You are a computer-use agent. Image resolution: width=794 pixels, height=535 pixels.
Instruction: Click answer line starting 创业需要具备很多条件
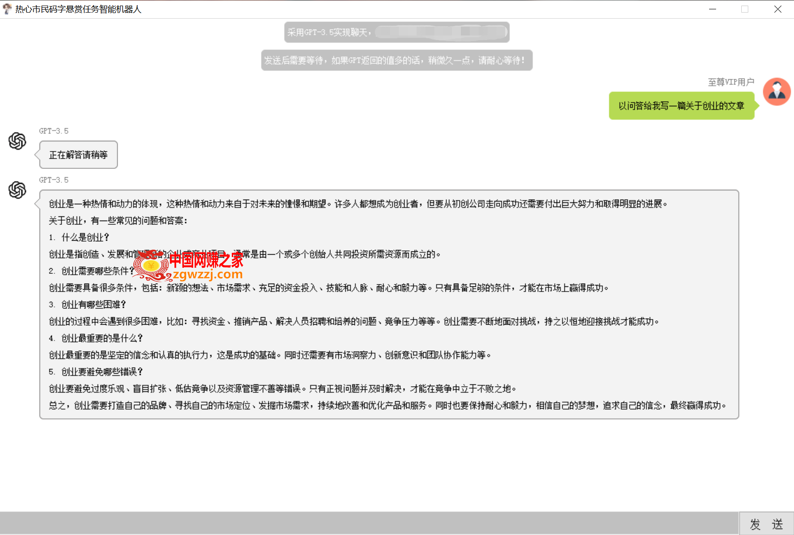pos(329,288)
